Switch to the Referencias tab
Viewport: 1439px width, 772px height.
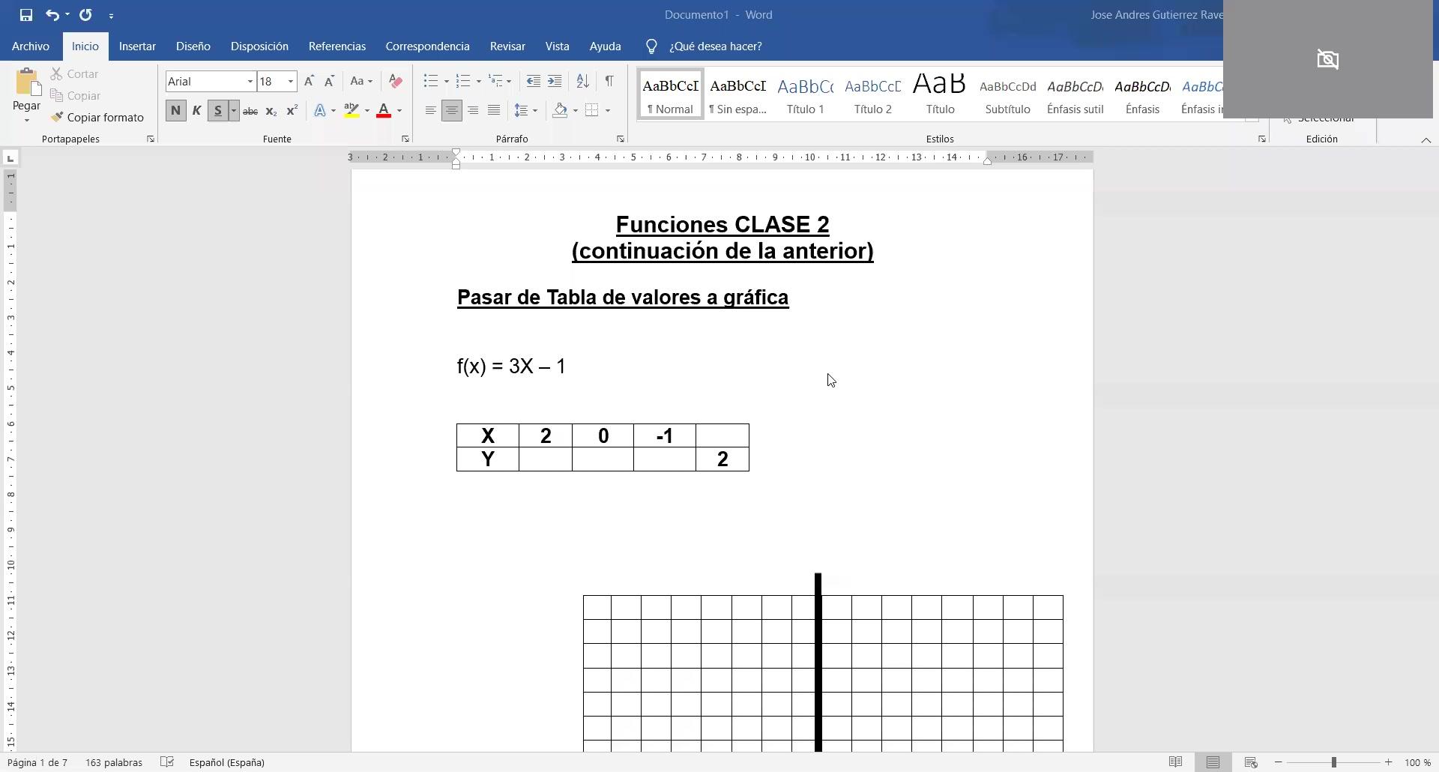tap(337, 46)
